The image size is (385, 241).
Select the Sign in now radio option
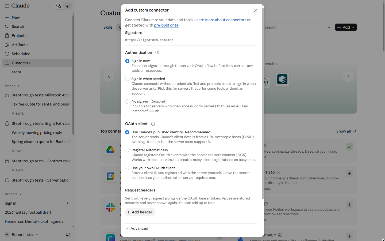click(127, 61)
